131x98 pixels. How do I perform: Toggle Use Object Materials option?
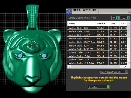(x=114, y=72)
